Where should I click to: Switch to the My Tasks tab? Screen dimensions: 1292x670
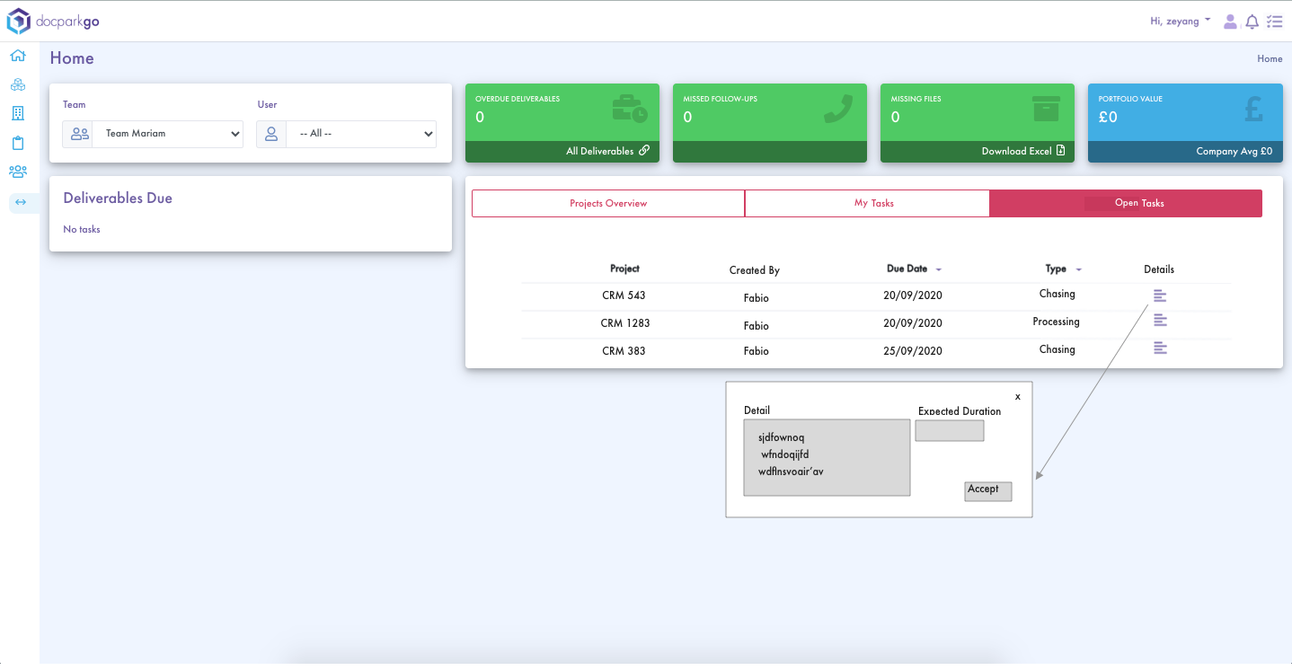(873, 203)
